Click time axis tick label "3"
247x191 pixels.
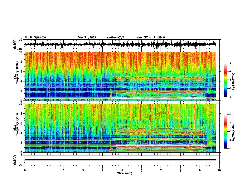tap(83, 170)
